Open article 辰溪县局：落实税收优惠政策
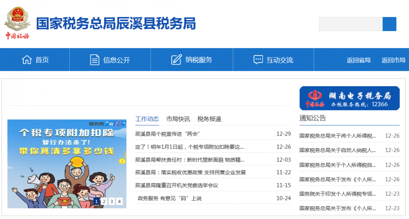Screen dimensions: 409x219 click(191, 172)
